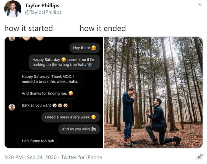Select the 'He's funny too huh' message bubble

[x=38, y=141]
